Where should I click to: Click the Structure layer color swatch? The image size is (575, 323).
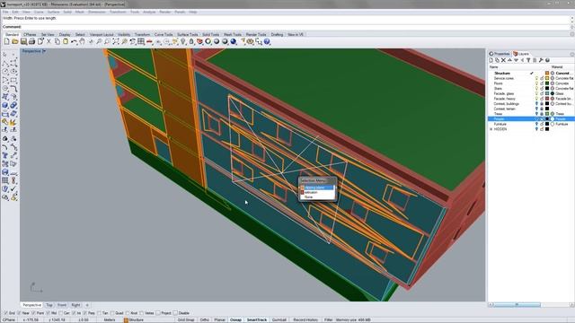pyautogui.click(x=547, y=74)
